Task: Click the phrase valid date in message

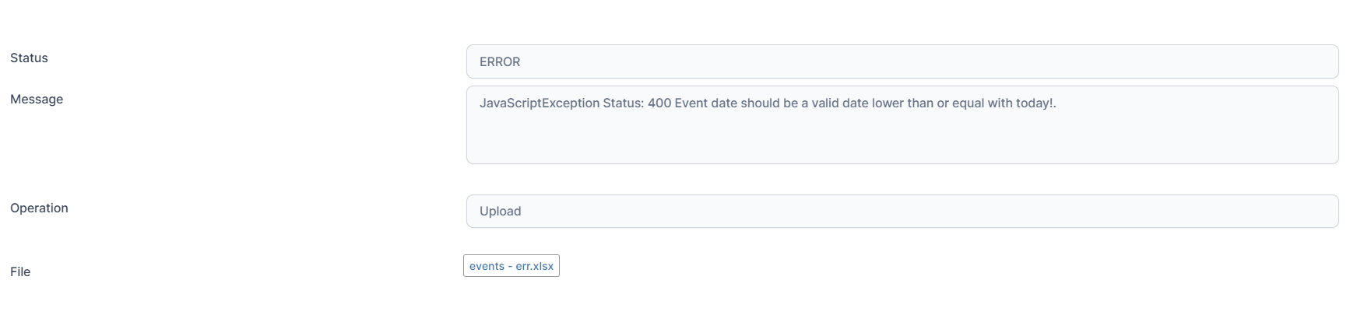Action: 840,103
